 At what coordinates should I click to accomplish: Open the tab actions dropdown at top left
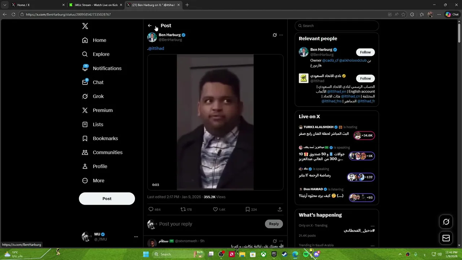click(5, 5)
